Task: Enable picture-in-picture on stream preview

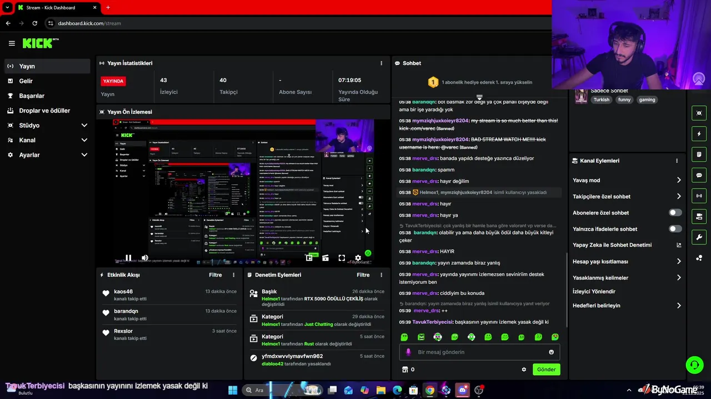Action: tap(309, 258)
